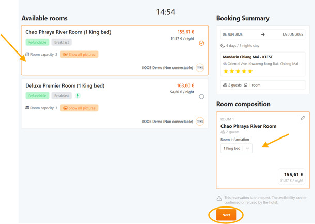This screenshot has width=315, height=224.
Task: Click Breakfast tag on Deluxe Premier Room
Action: pos(61,96)
